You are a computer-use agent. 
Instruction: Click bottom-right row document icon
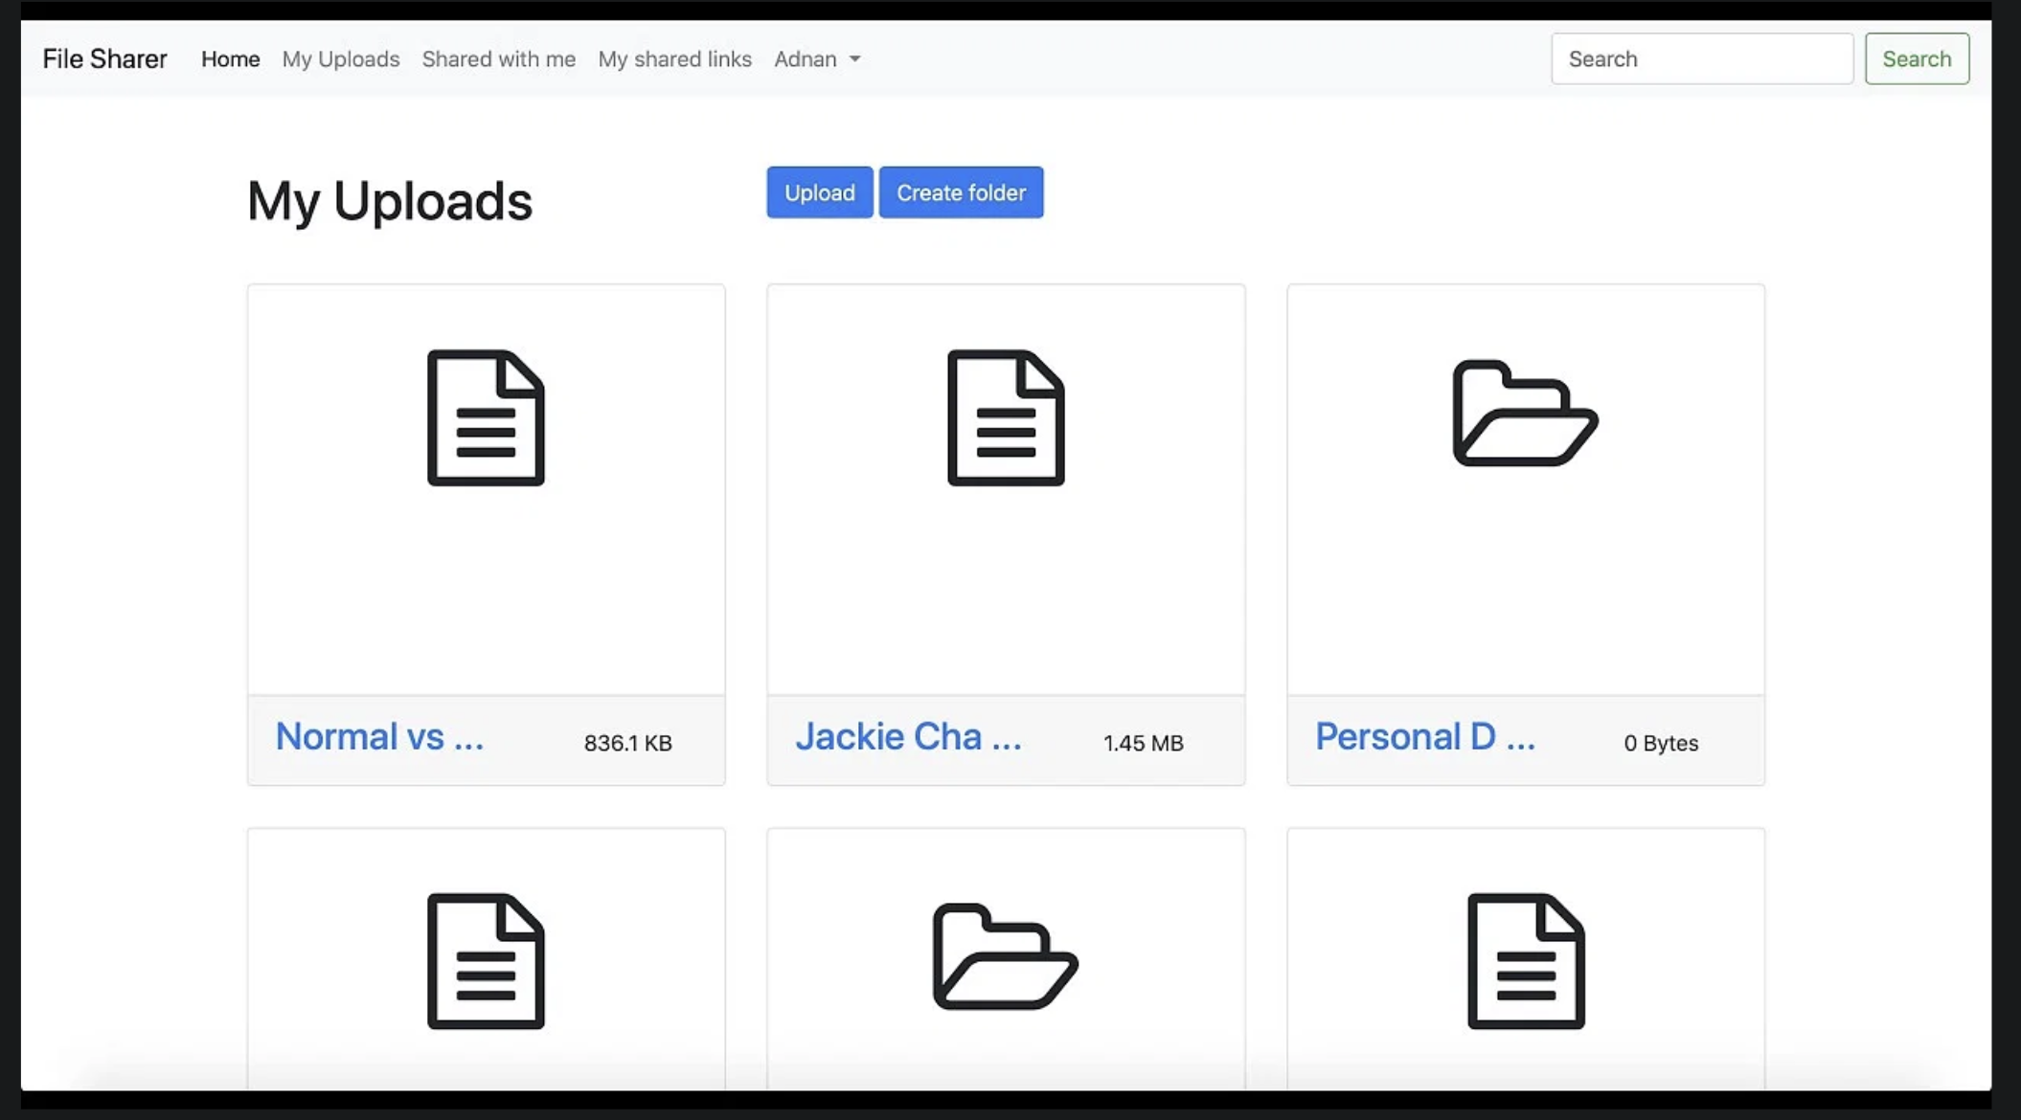point(1526,961)
